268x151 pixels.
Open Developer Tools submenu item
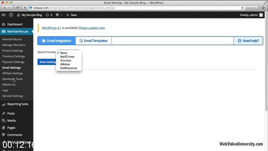click(x=12, y=79)
